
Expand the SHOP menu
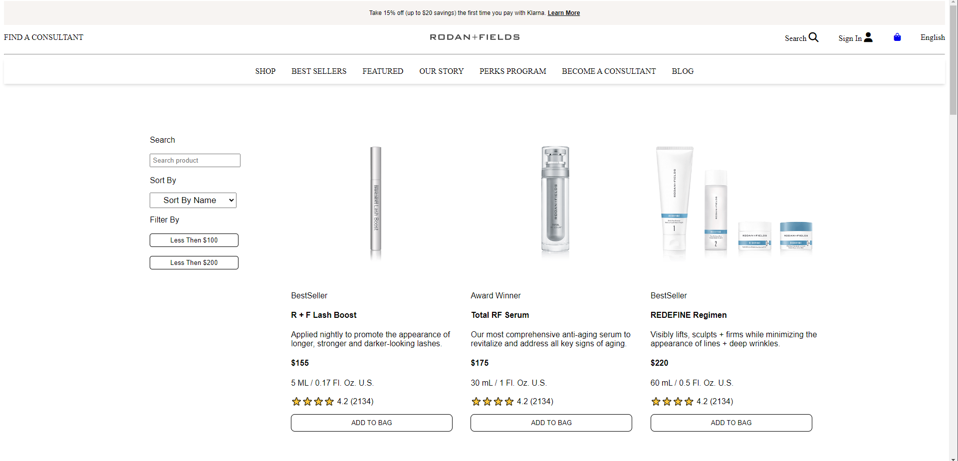(x=265, y=71)
